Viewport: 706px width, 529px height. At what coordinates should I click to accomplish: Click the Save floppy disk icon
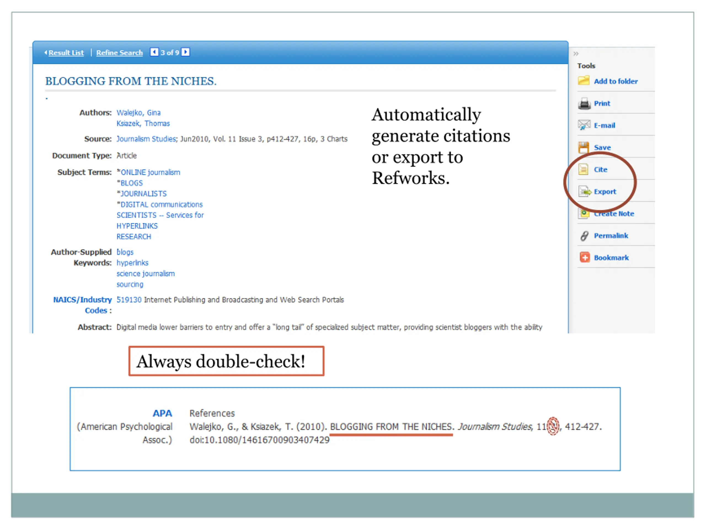point(584,147)
